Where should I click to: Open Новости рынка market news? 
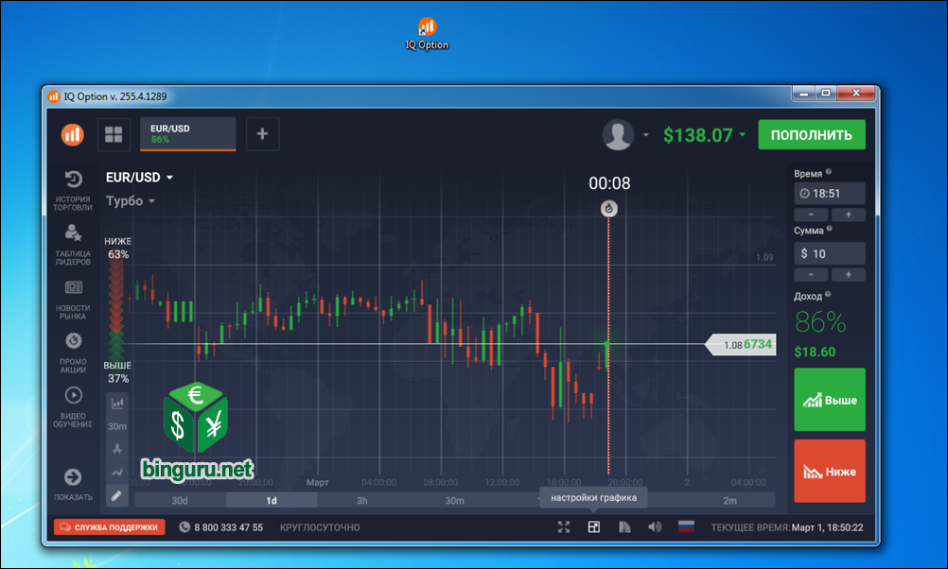click(73, 300)
